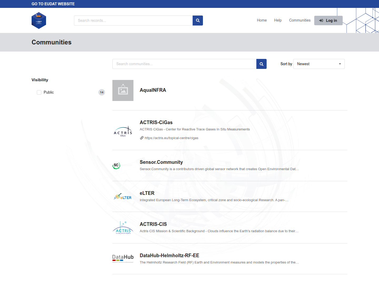Open the Sort by Newest dropdown
The height and width of the screenshot is (284, 379).
(319, 64)
